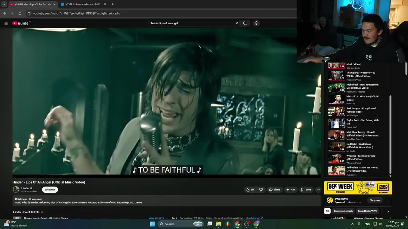Viewport: 408px width, 229px height.
Task: Close the YTMP3 tab
Action: pos(105,4)
